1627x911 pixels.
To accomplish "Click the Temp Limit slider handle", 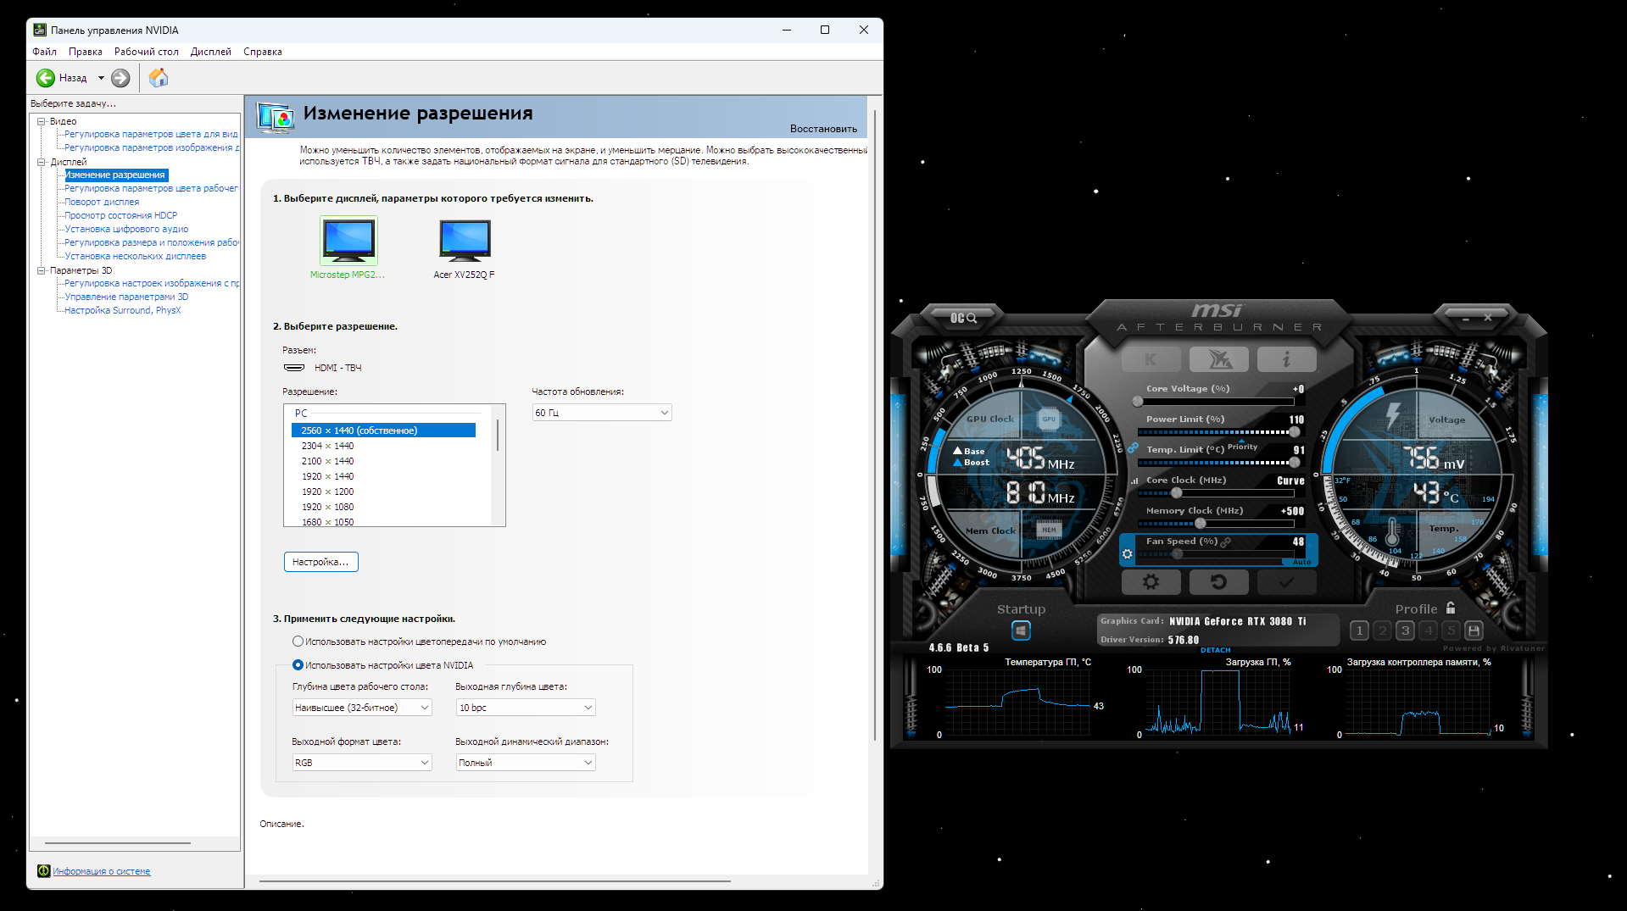I will [1294, 463].
